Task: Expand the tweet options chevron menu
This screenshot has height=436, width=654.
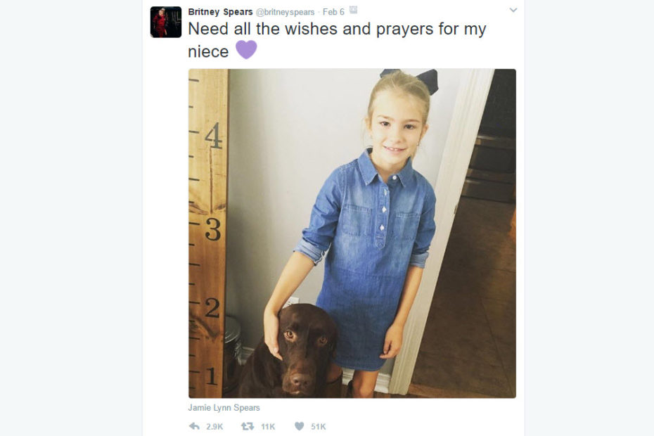Action: [513, 10]
